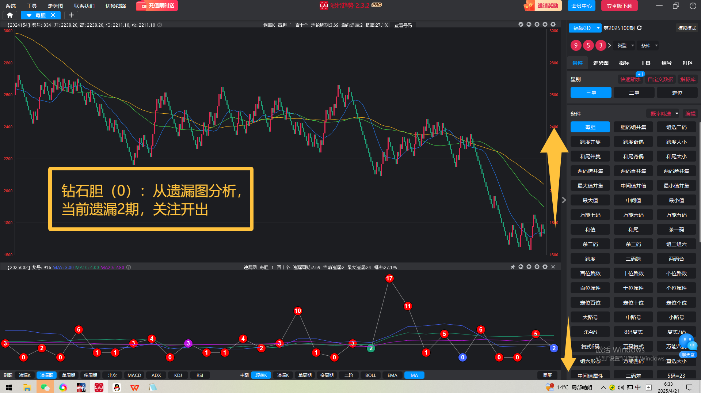This screenshot has height=393, width=701.
Task: Open sub chart settings hexagon icon
Action: point(545,267)
